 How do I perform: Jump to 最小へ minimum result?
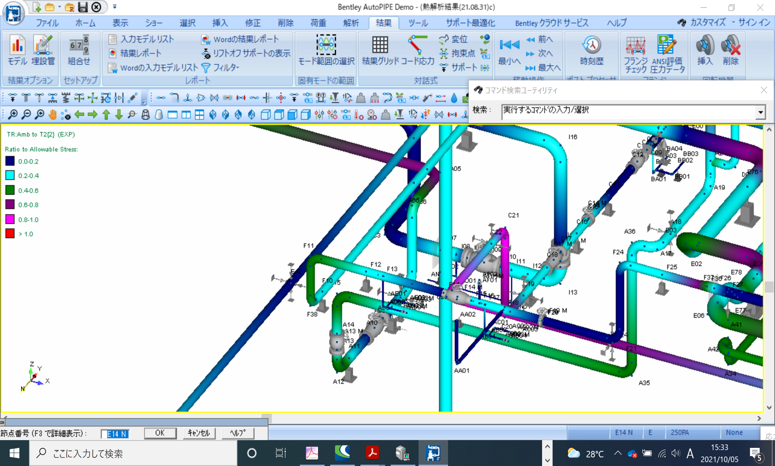509,50
